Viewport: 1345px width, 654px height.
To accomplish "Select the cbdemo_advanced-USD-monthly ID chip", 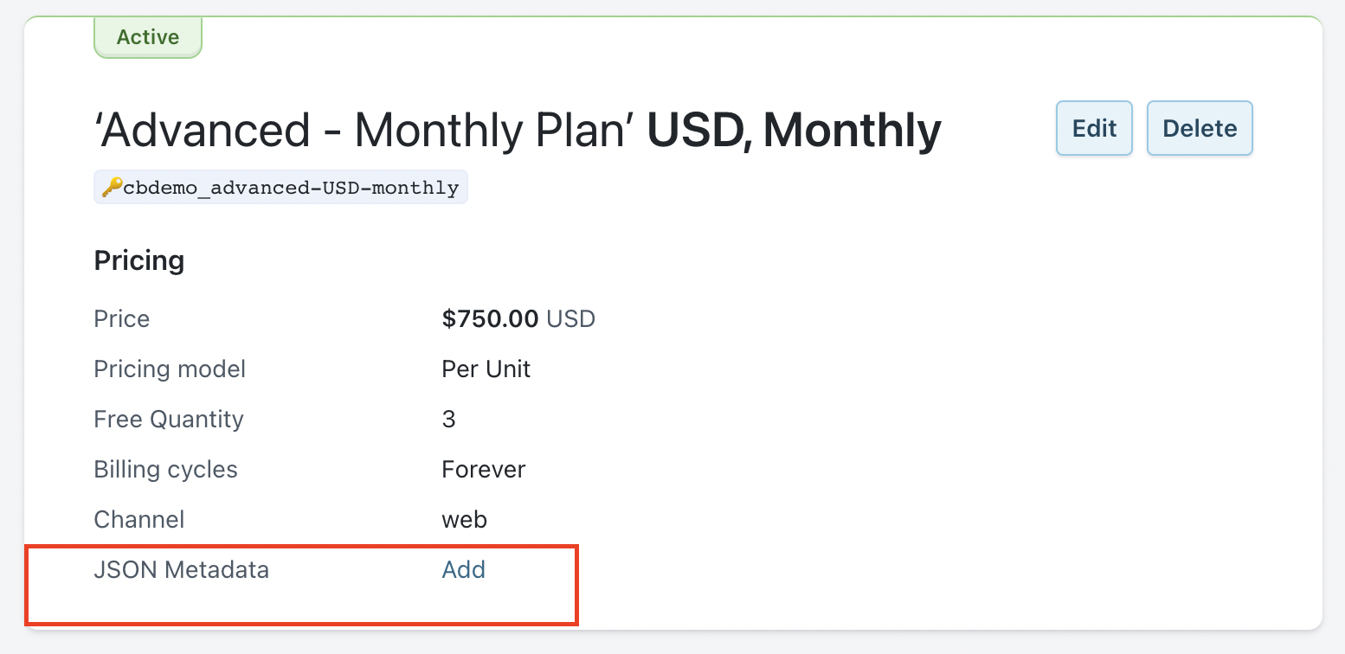I will pos(290,187).
